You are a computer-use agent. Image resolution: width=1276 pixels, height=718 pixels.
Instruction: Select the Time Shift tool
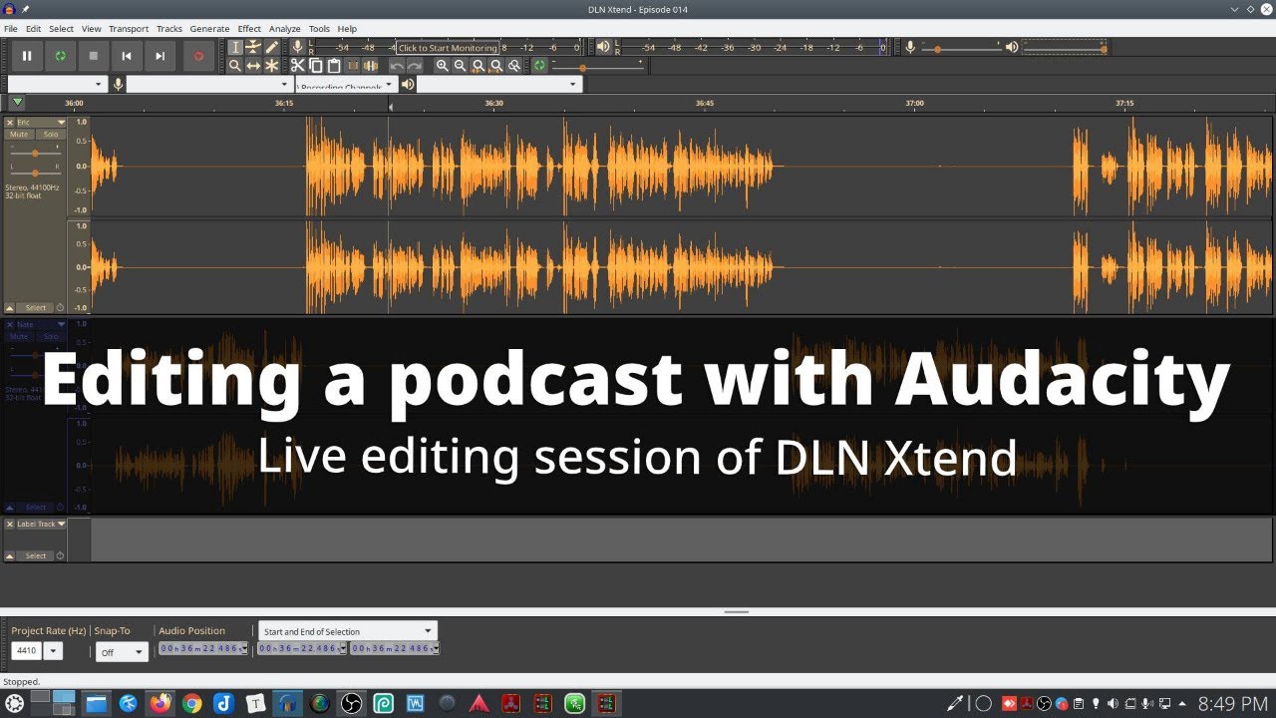(253, 66)
